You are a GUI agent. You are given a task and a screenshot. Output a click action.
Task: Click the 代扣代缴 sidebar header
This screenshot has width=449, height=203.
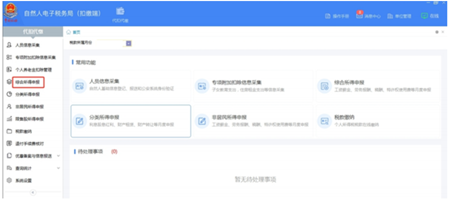(33, 32)
